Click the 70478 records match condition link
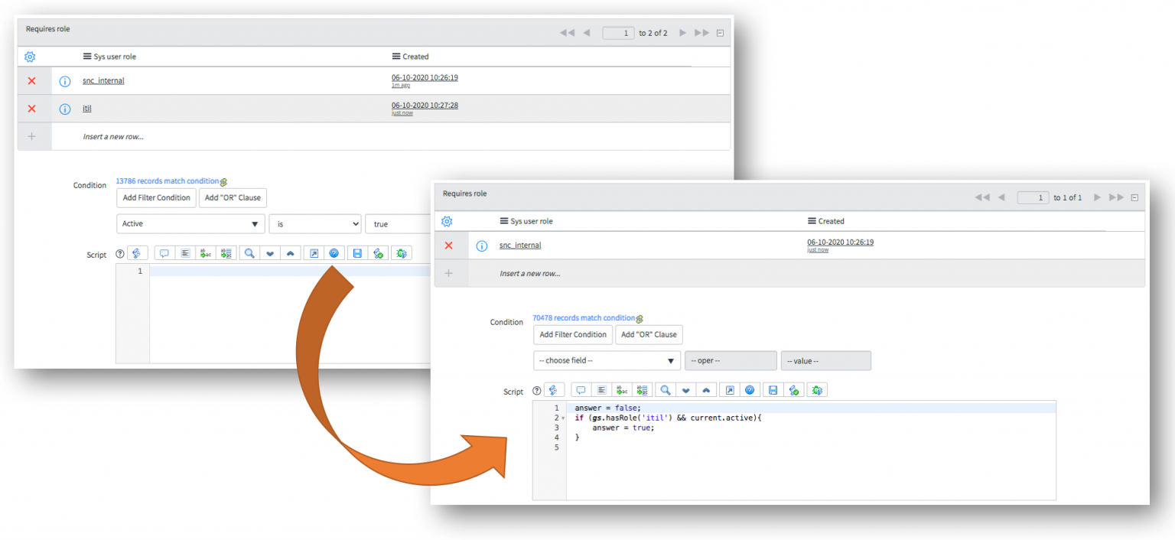This screenshot has height=540, width=1175. tap(584, 317)
